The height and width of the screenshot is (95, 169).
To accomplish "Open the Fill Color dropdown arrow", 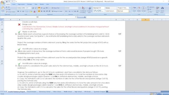I will (x=32, y=11).
